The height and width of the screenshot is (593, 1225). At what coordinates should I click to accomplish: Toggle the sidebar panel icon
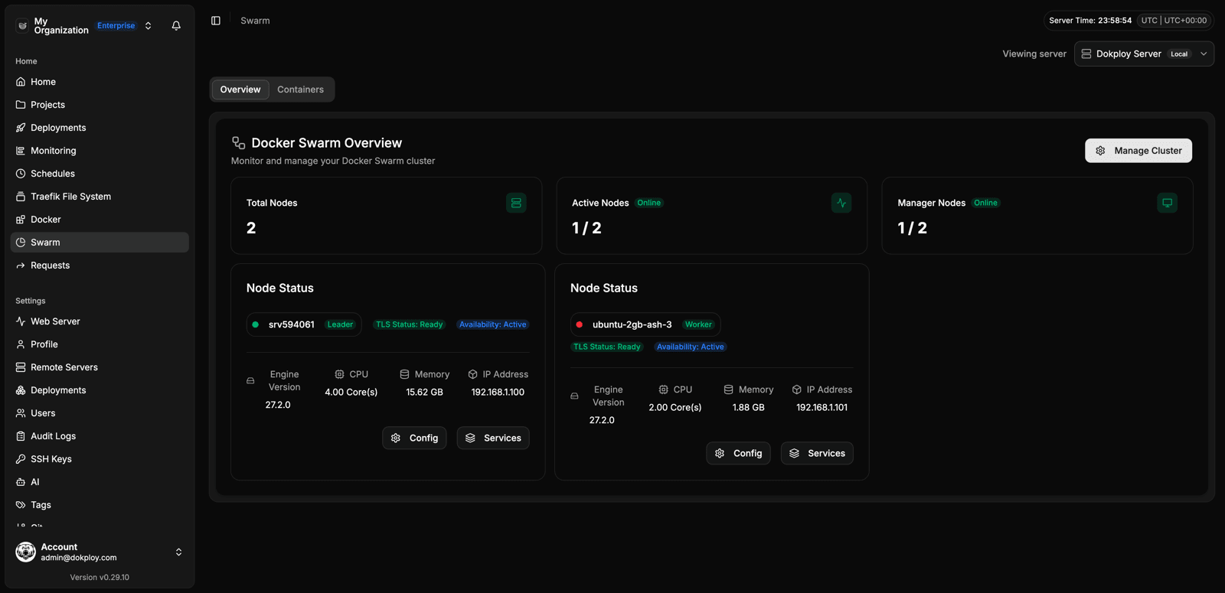(x=216, y=21)
